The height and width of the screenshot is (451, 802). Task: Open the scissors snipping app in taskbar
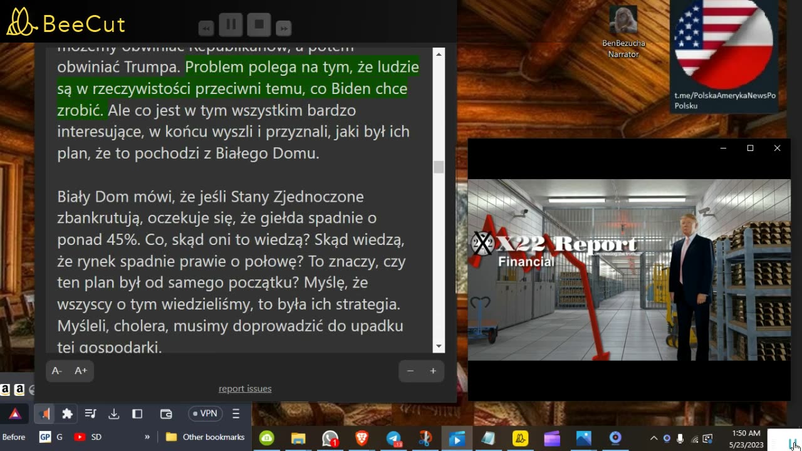(x=425, y=438)
